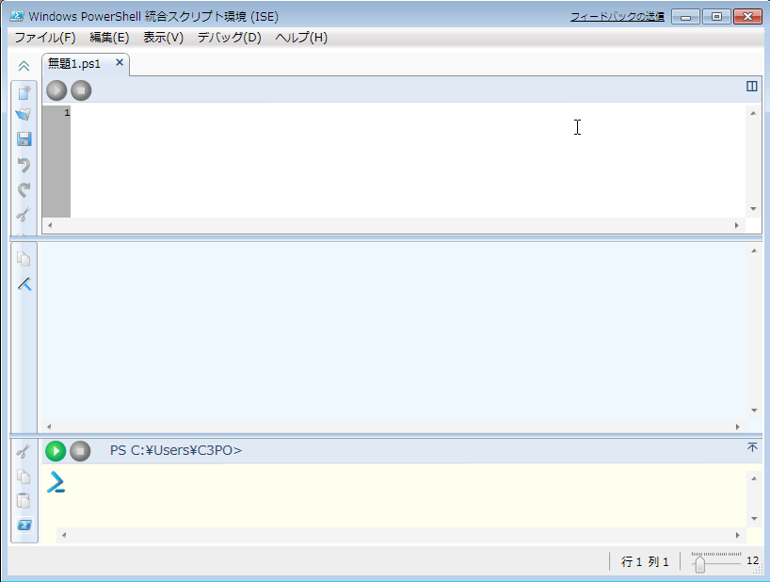Click command pane scroll down arrow
This screenshot has height=582, width=770.
point(754,519)
